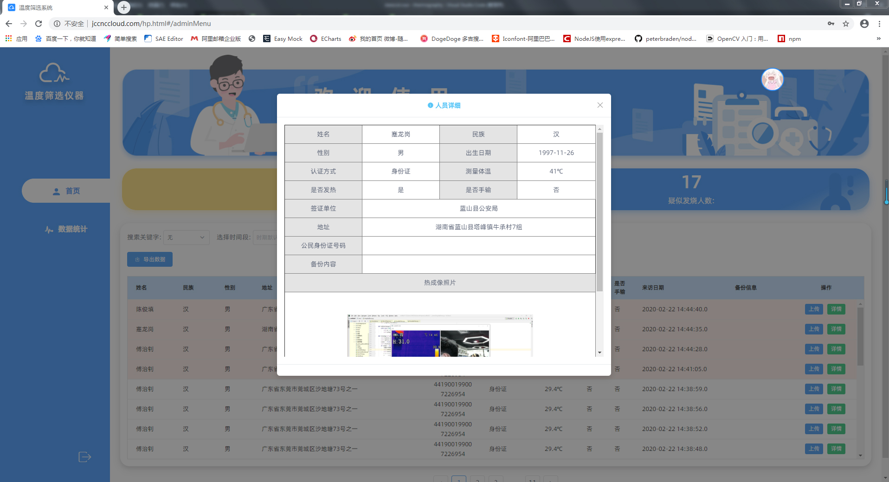Go back with browser back arrow
Screen dimensions: 889x482
click(9, 24)
